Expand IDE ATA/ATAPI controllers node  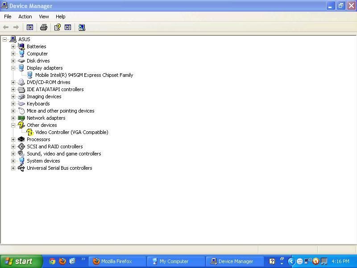tap(13, 89)
